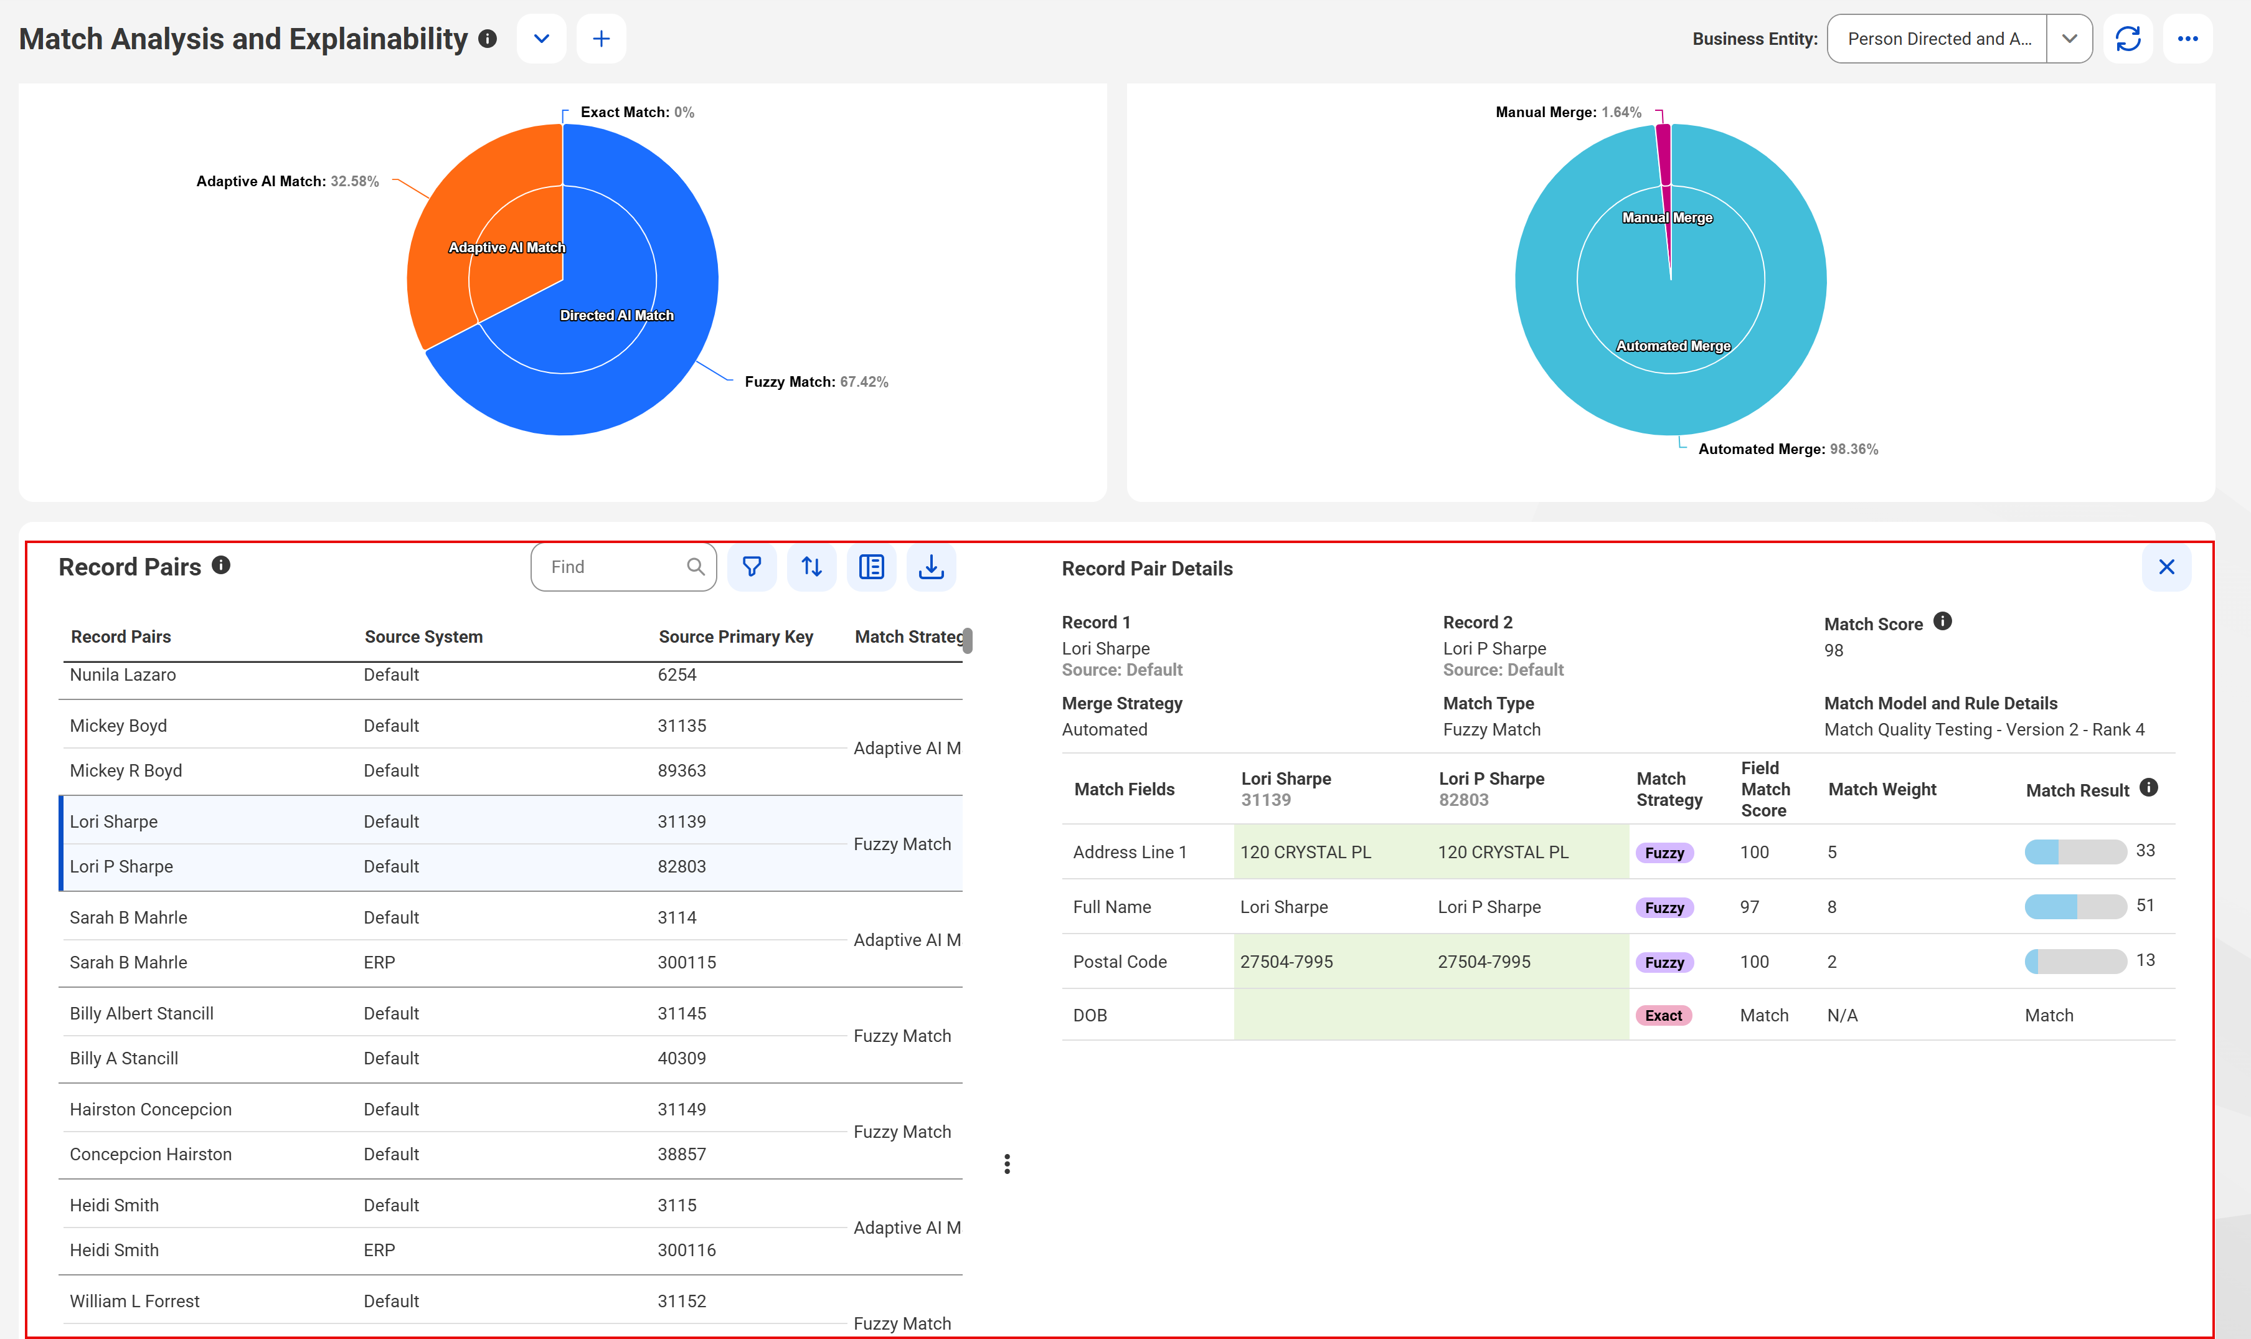Open the Business Entity dropdown arrow
Image resolution: width=2251 pixels, height=1339 pixels.
[x=2070, y=39]
